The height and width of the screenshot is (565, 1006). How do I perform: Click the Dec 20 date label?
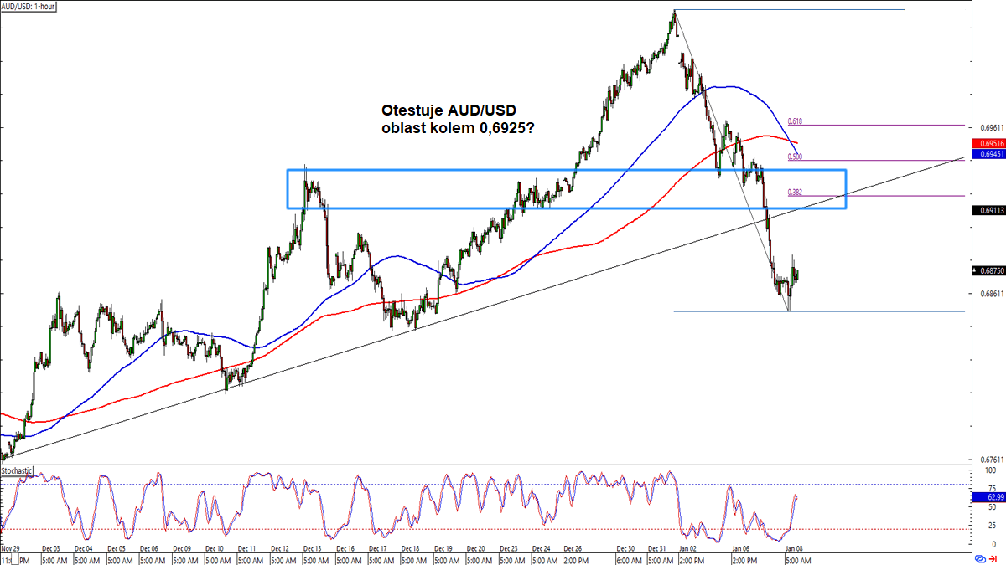pyautogui.click(x=476, y=547)
